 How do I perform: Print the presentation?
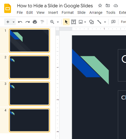[35, 22]
